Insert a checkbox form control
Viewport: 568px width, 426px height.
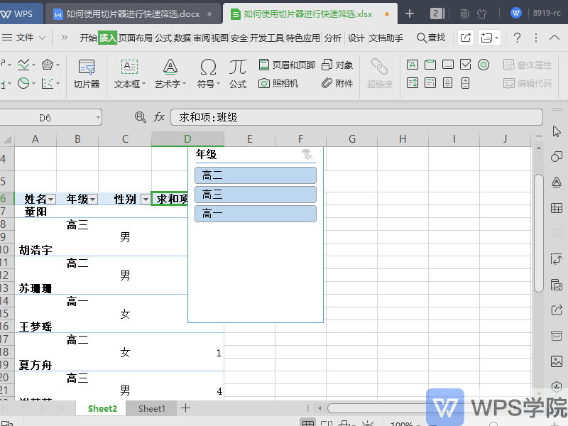tap(466, 65)
